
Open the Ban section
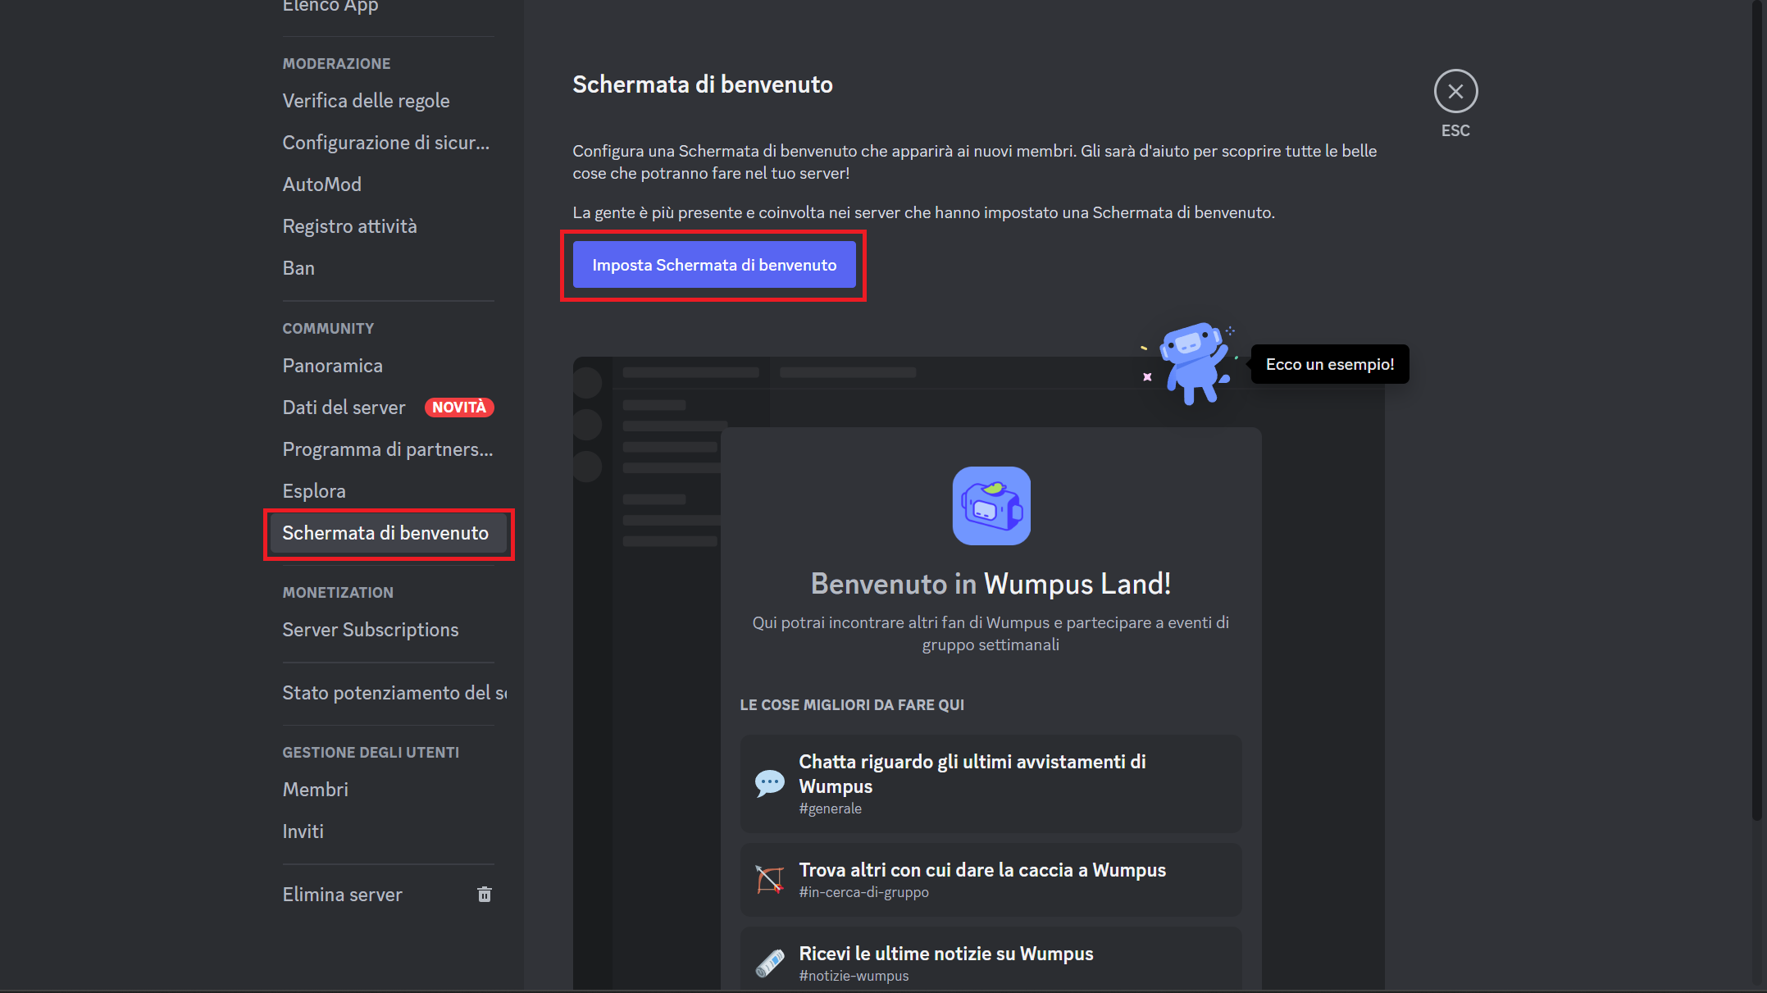(298, 267)
